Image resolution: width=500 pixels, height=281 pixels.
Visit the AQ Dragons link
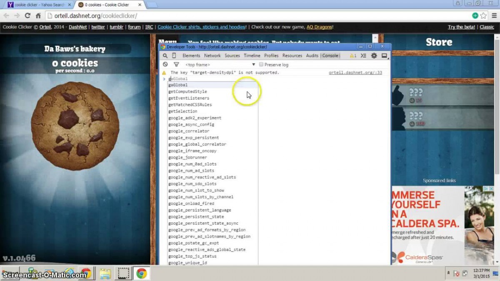point(319,27)
